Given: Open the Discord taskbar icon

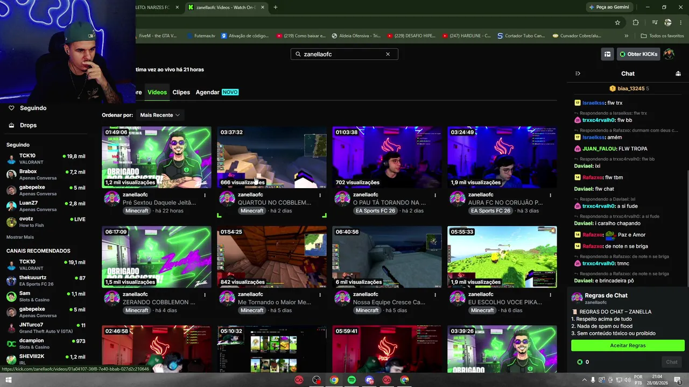Looking at the screenshot, I should pyautogui.click(x=369, y=380).
